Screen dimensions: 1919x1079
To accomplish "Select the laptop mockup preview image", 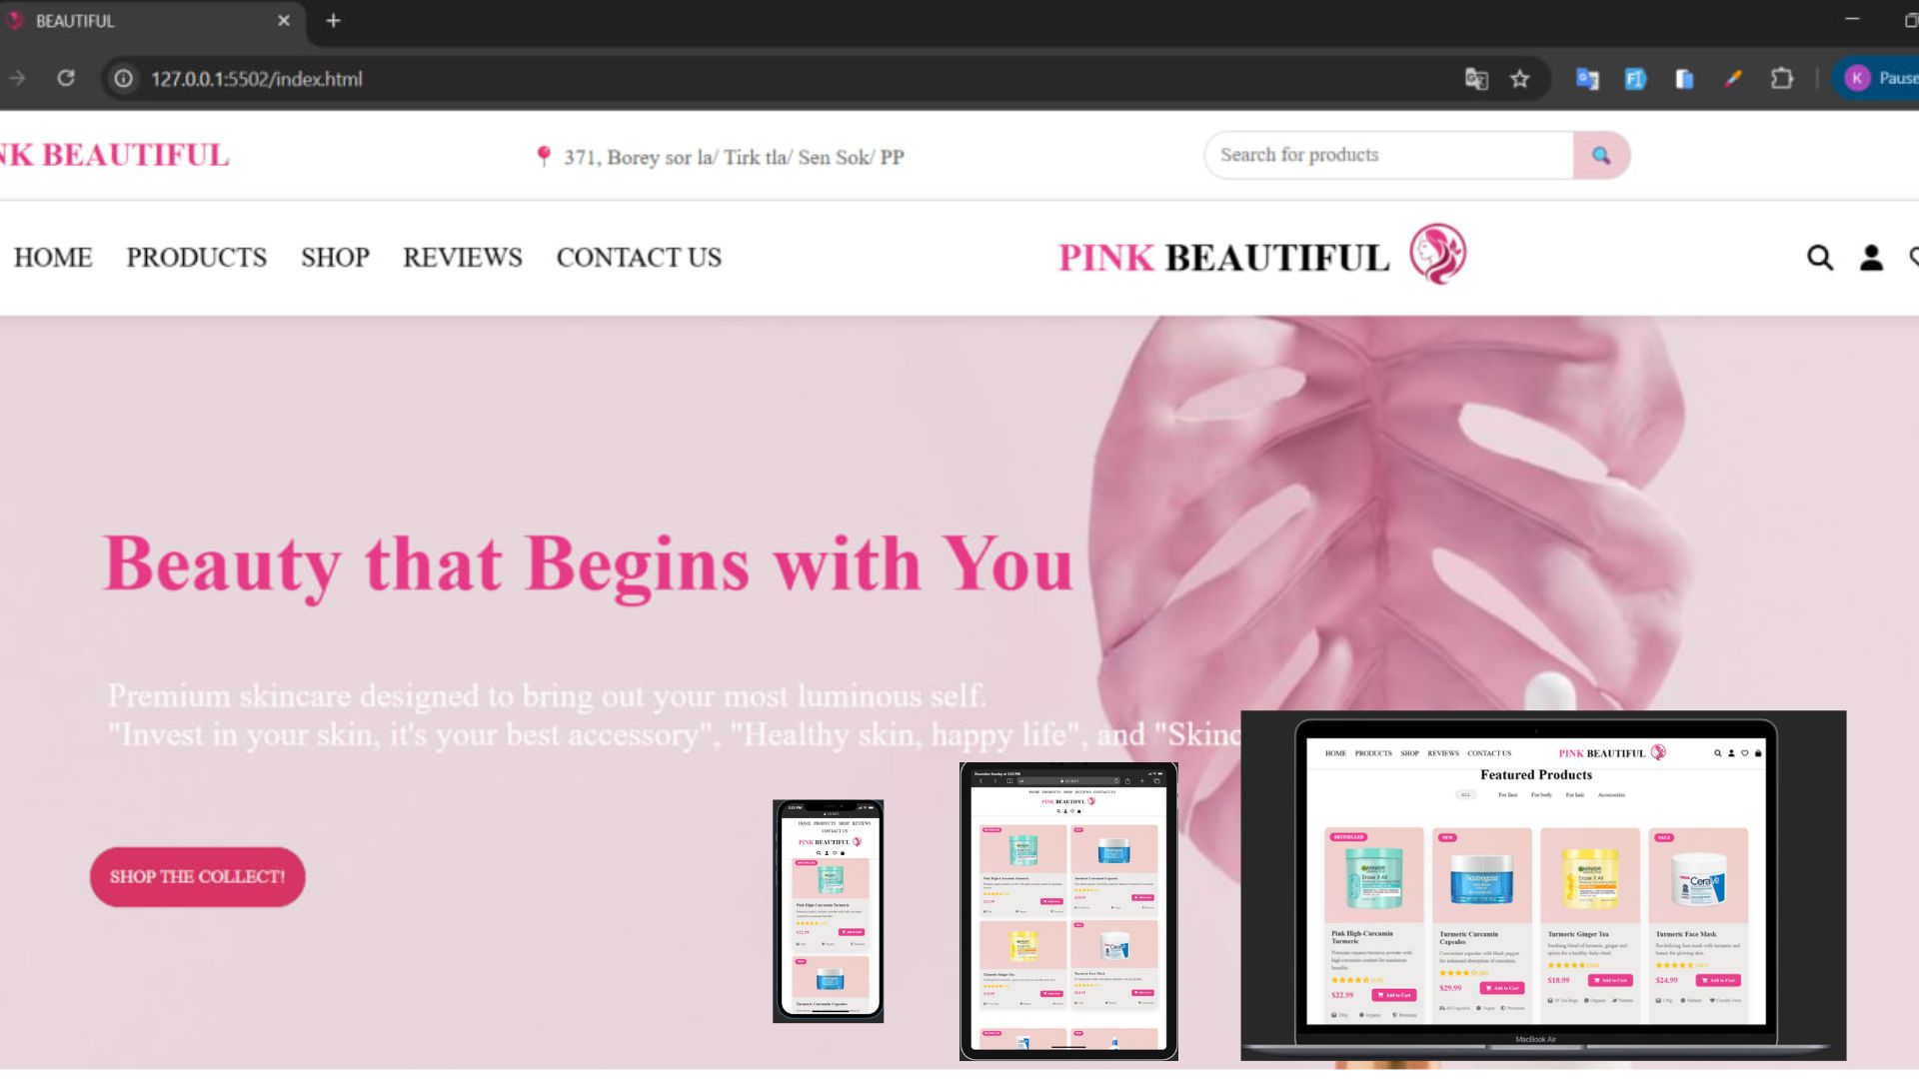I will (x=1543, y=885).
